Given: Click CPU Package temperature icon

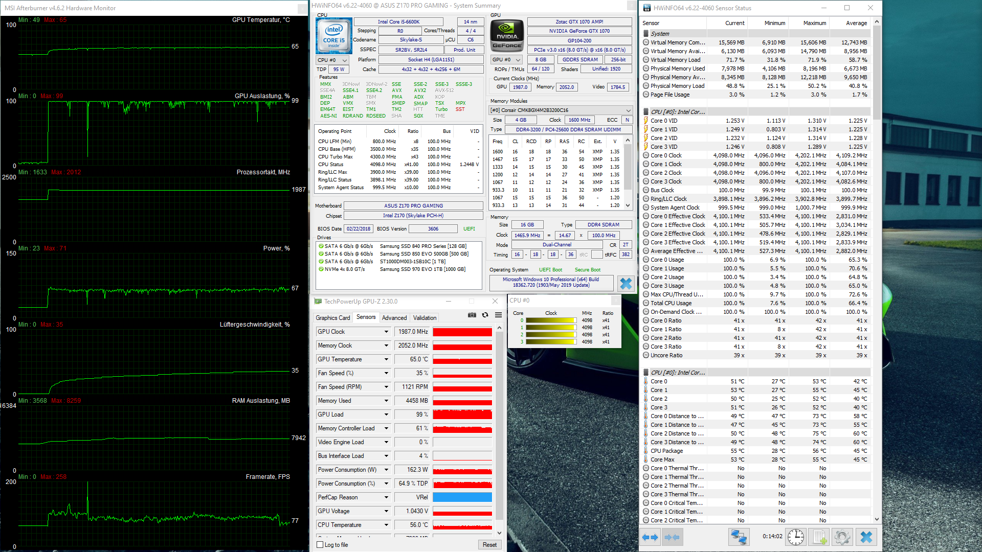Looking at the screenshot, I should (646, 451).
